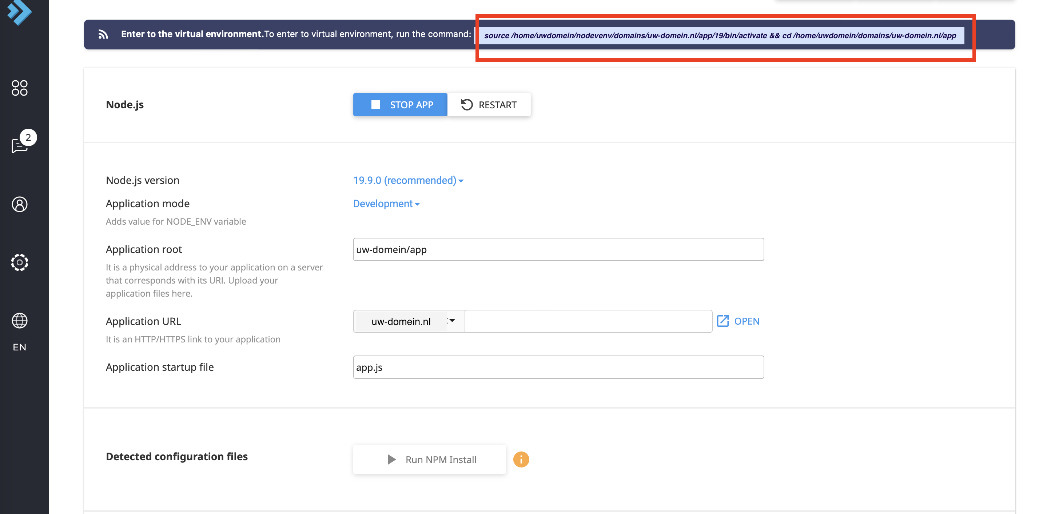Click the DirectAdmin logo icon
Screen dimensions: 1047x514
point(19,12)
